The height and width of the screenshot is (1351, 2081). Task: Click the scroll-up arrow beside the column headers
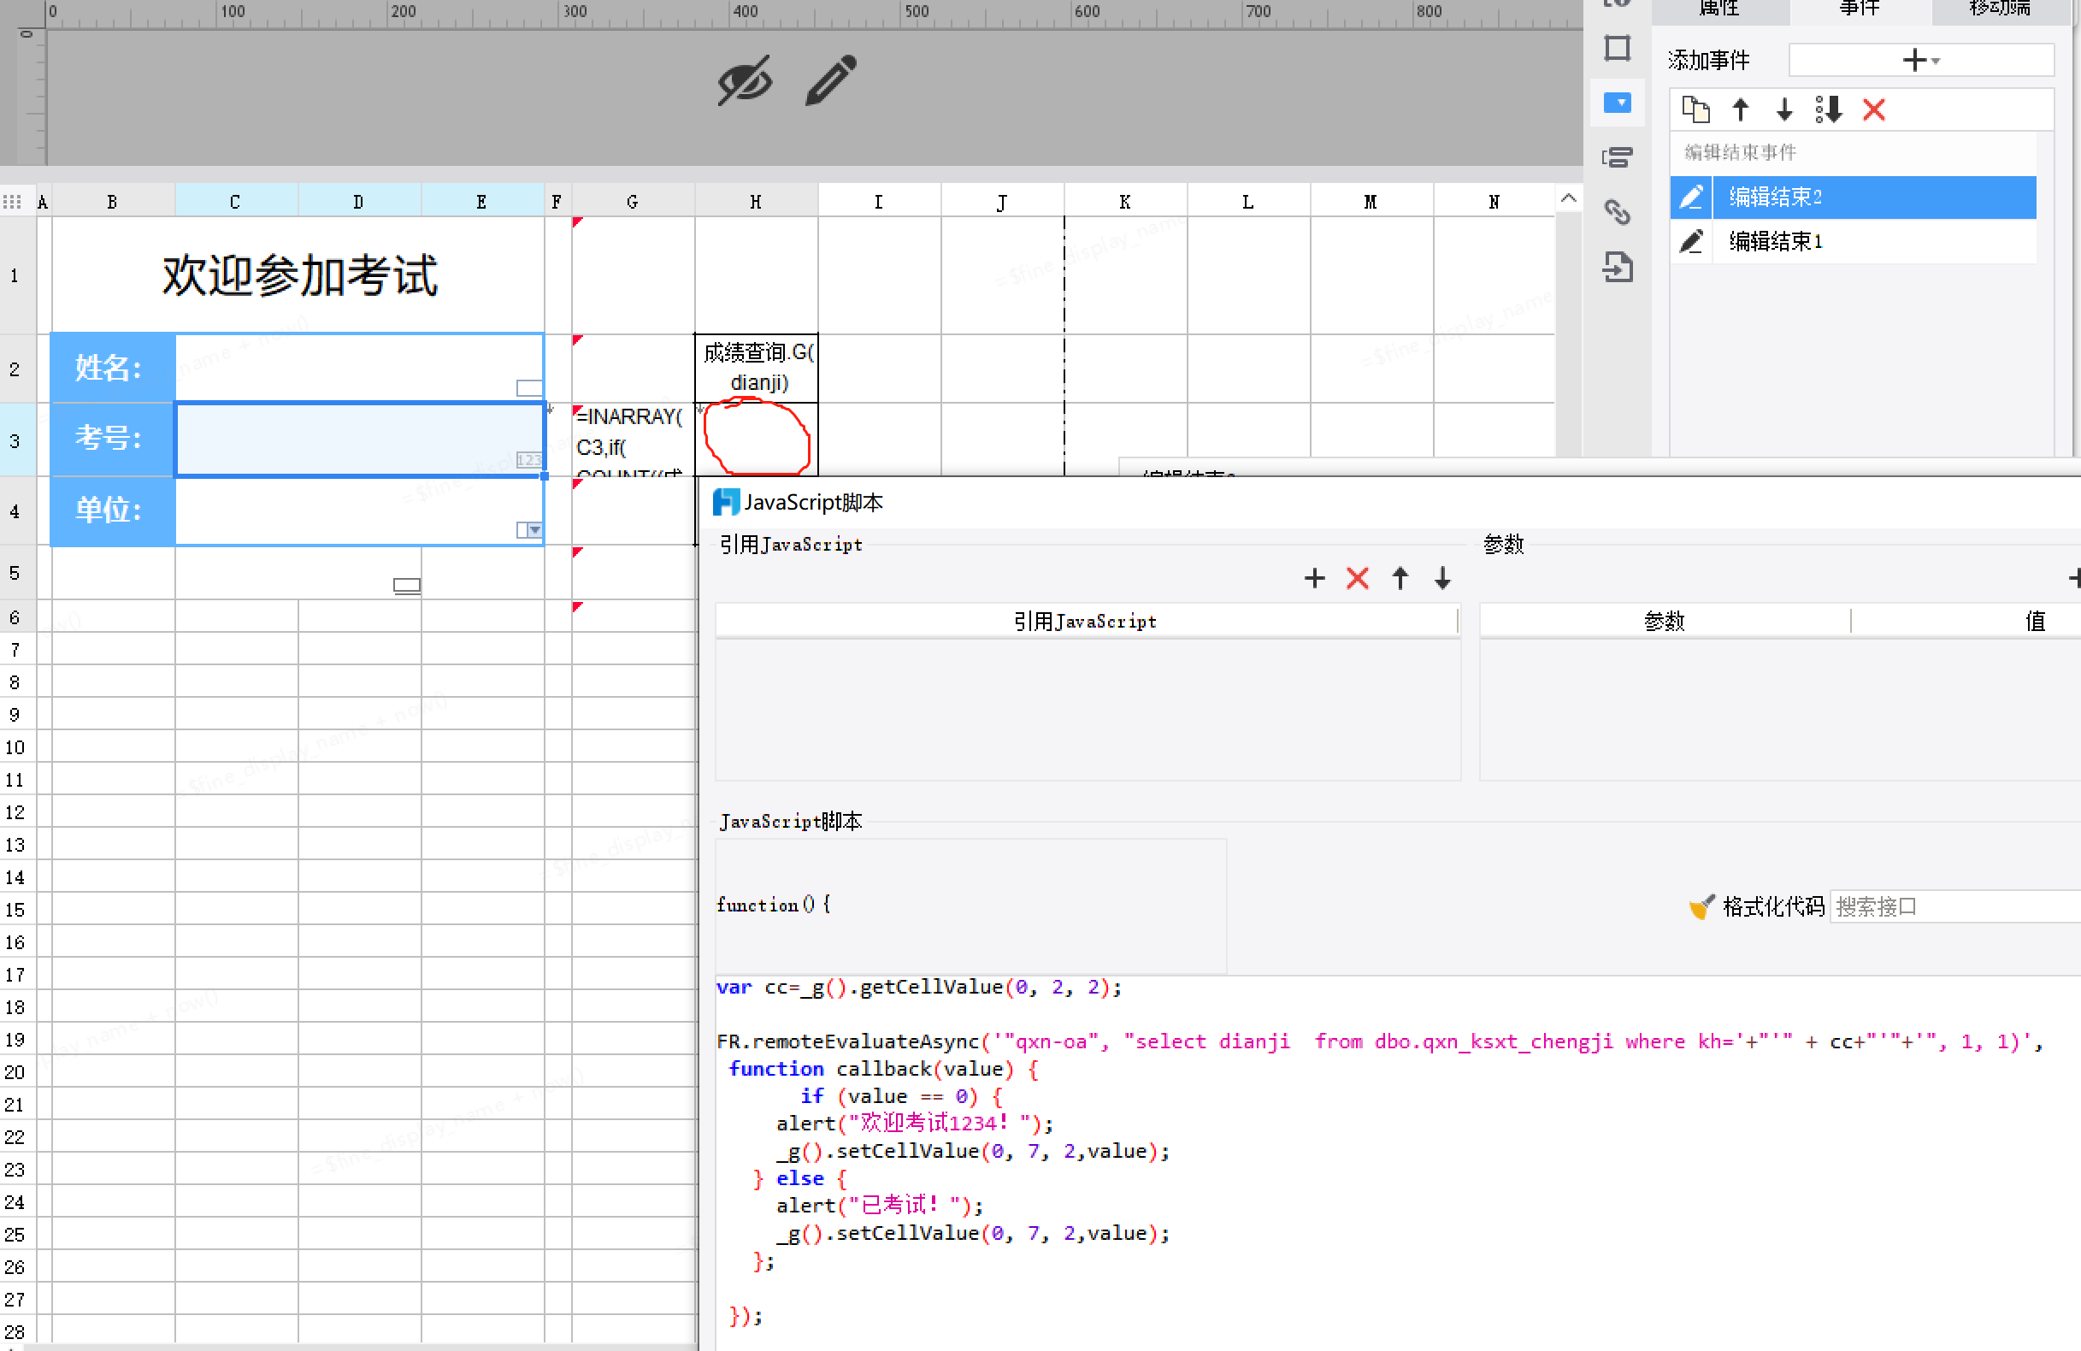[1569, 199]
